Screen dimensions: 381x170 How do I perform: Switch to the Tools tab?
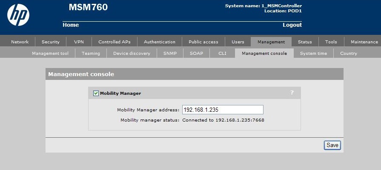331,42
